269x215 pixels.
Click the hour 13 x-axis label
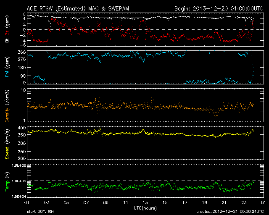(x=145, y=203)
